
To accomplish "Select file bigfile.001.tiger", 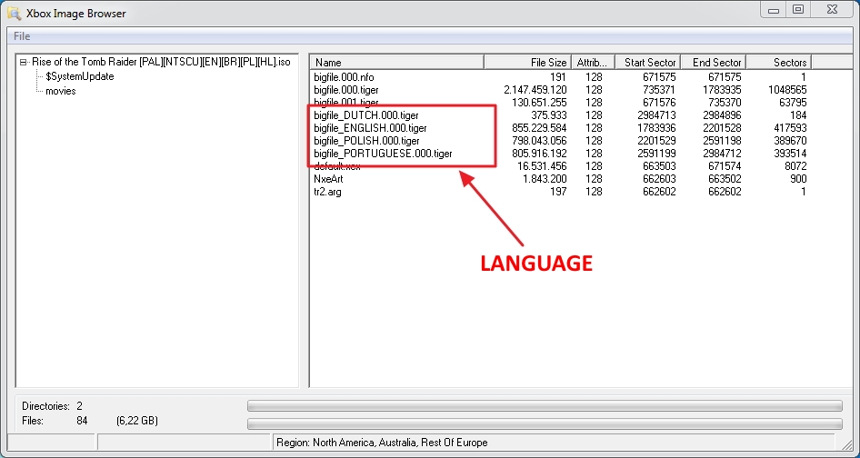I will [346, 103].
